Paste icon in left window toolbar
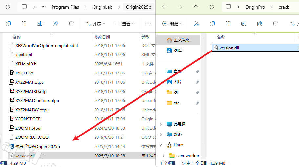 click(24, 24)
